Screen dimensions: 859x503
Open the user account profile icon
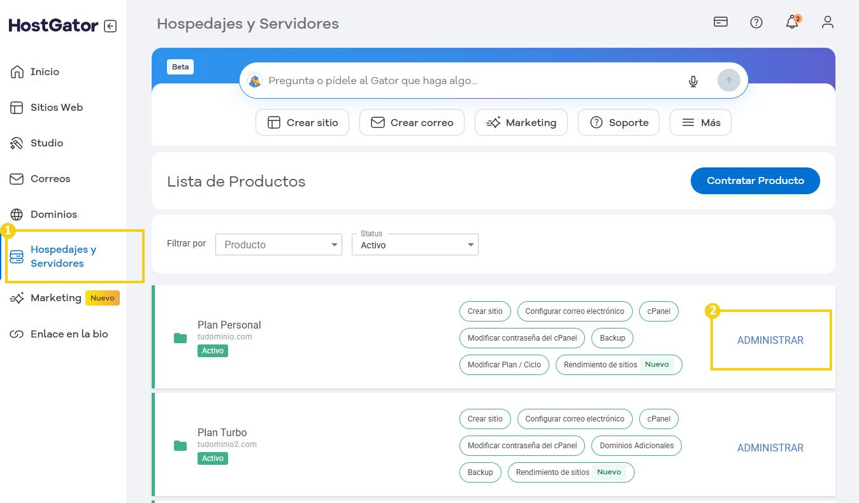tap(828, 22)
